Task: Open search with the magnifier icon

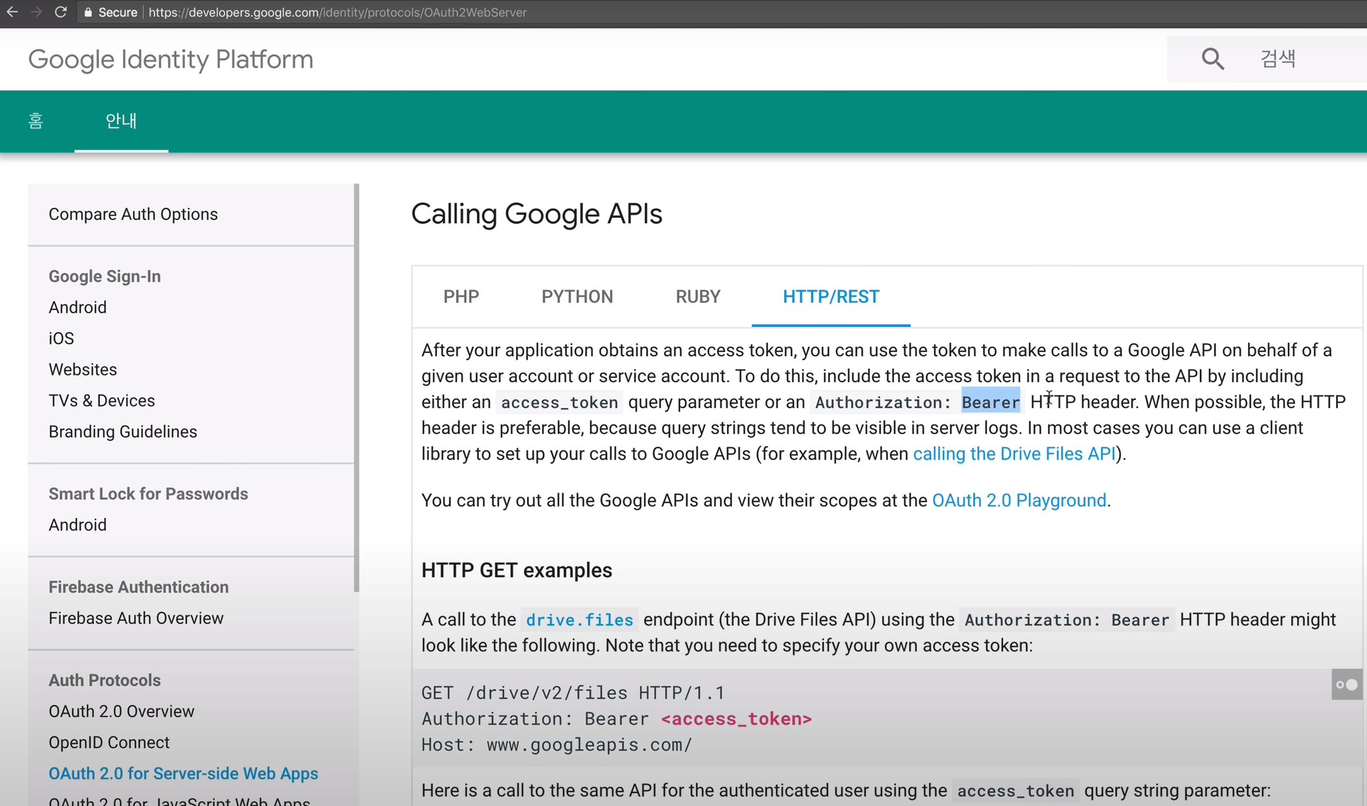Action: (x=1213, y=58)
